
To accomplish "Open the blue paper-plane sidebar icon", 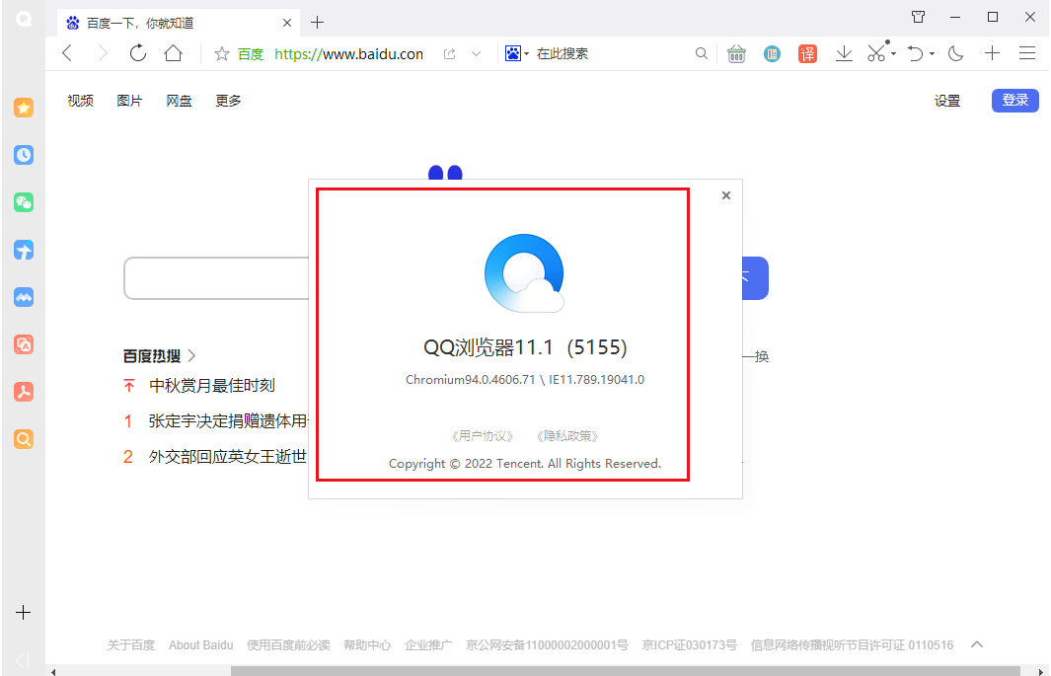I will 24,250.
